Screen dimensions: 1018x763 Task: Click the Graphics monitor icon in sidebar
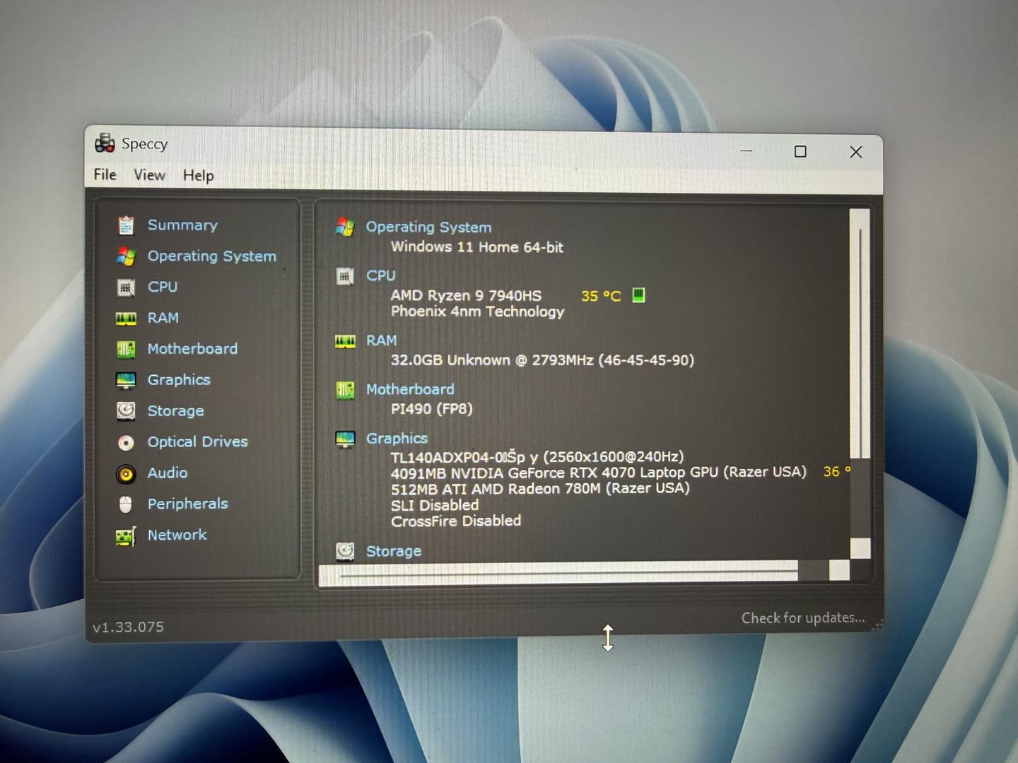(x=126, y=380)
